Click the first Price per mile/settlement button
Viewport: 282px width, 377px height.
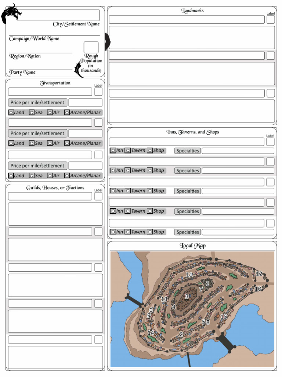coord(37,103)
